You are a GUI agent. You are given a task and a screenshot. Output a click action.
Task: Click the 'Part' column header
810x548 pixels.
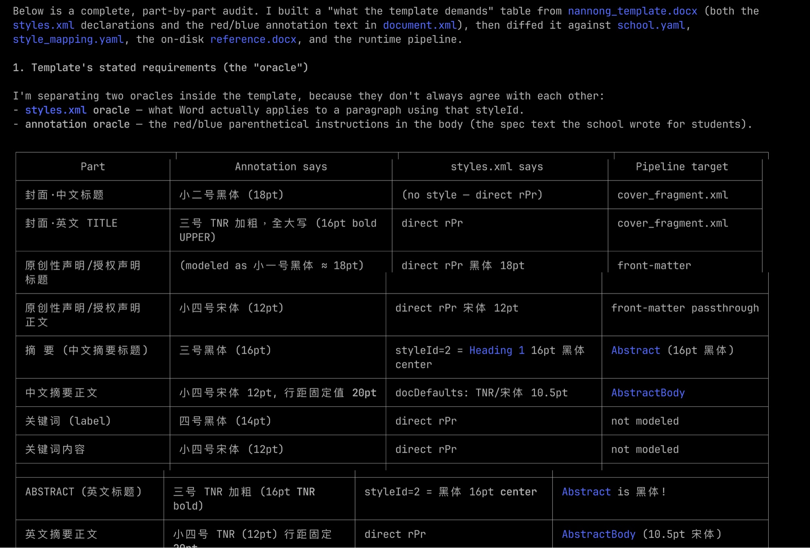coord(93,166)
